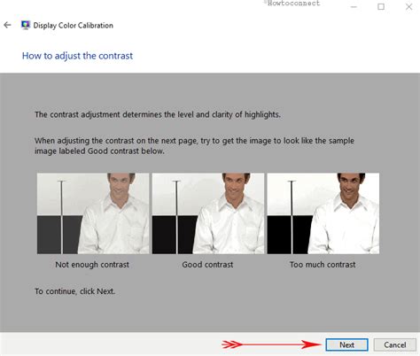This screenshot has height=356, width=420.
Task: Click the Display Color Calibration title text
Action: [x=73, y=26]
